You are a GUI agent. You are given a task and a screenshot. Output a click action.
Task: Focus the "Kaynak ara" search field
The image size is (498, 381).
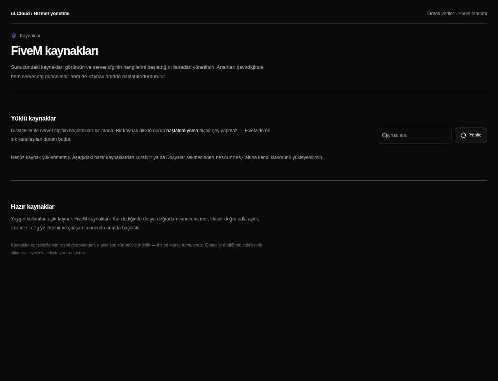[x=414, y=135]
